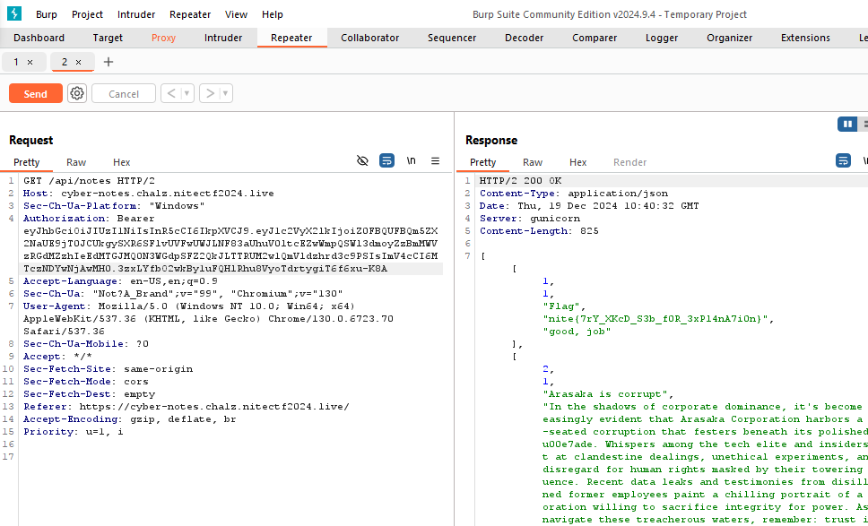868x526 pixels.
Task: Switch to the Decoder tool tab
Action: pos(524,38)
